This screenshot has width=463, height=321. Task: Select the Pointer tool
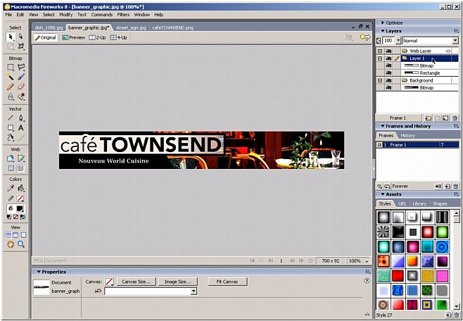click(x=11, y=37)
